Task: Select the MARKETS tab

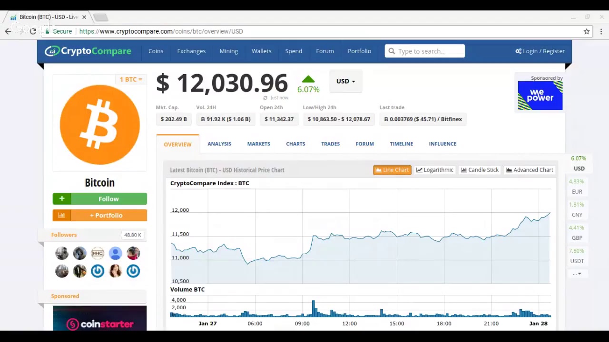Action: [258, 144]
